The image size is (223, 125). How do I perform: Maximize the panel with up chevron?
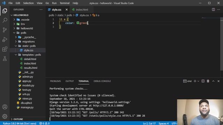point(213,81)
